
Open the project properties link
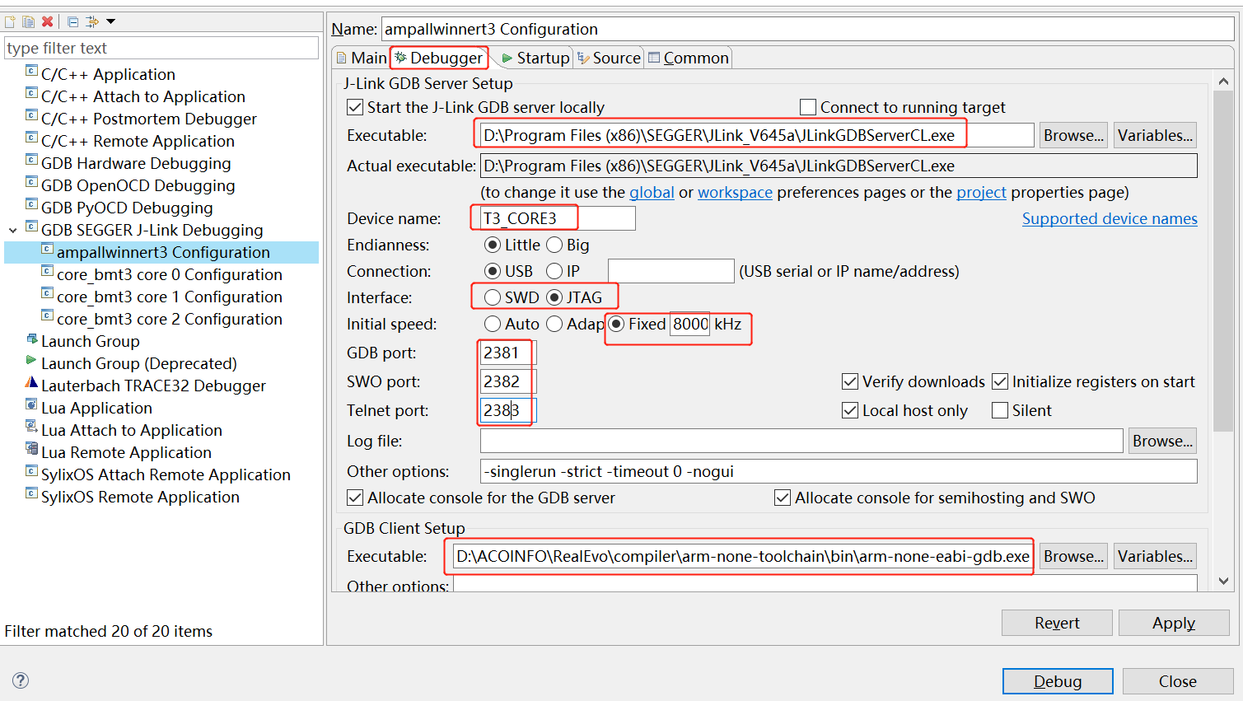click(x=981, y=192)
